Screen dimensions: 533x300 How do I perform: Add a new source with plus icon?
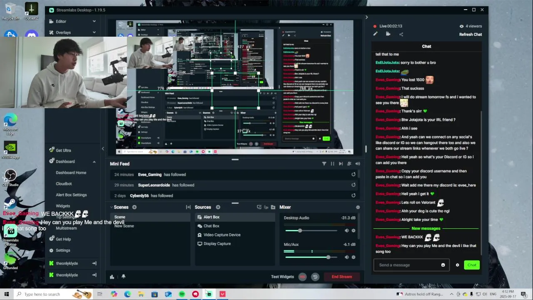point(218,207)
